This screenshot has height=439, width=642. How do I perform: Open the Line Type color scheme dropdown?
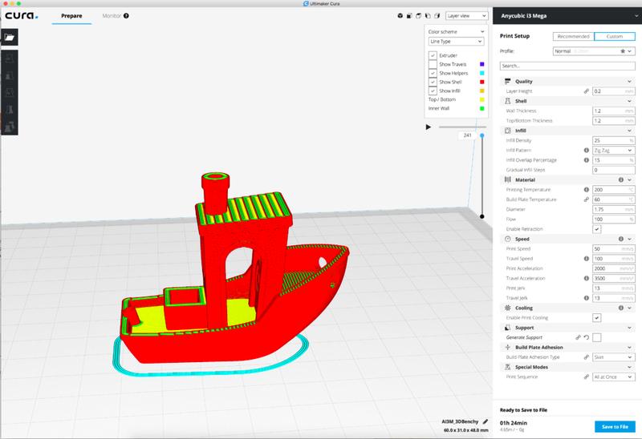point(456,40)
